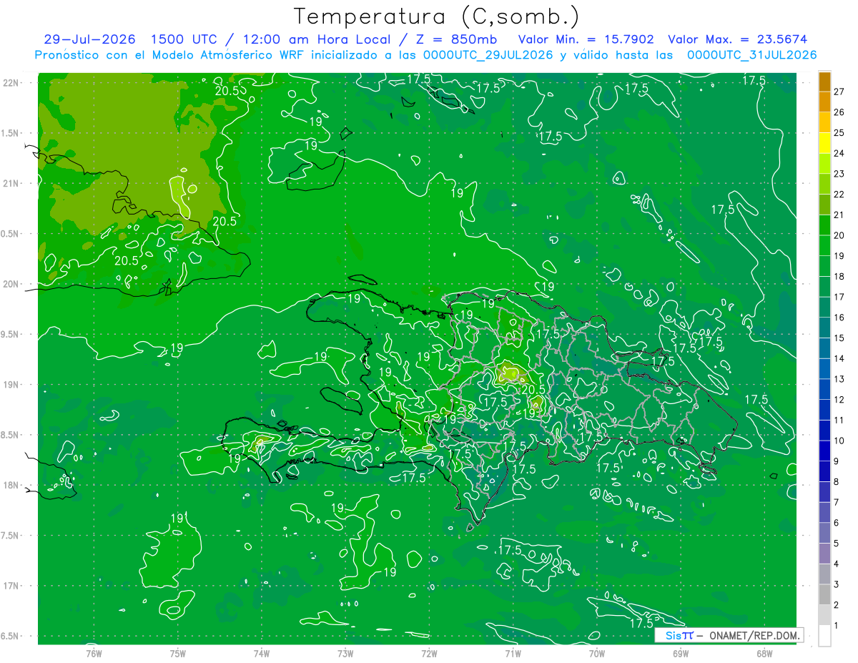
Task: Pick the purple swatch between 4 and 5
Action: click(824, 554)
